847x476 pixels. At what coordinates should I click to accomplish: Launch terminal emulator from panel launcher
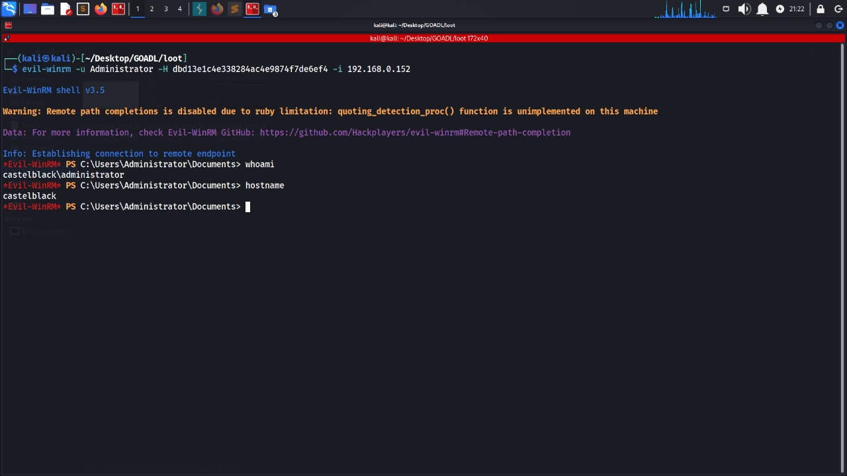tap(118, 9)
